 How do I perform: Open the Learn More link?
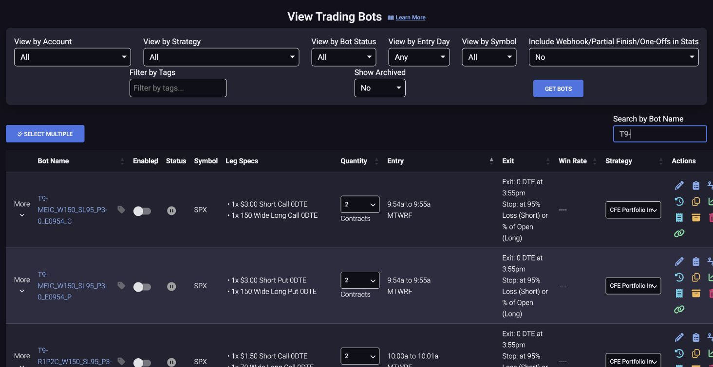click(x=411, y=17)
